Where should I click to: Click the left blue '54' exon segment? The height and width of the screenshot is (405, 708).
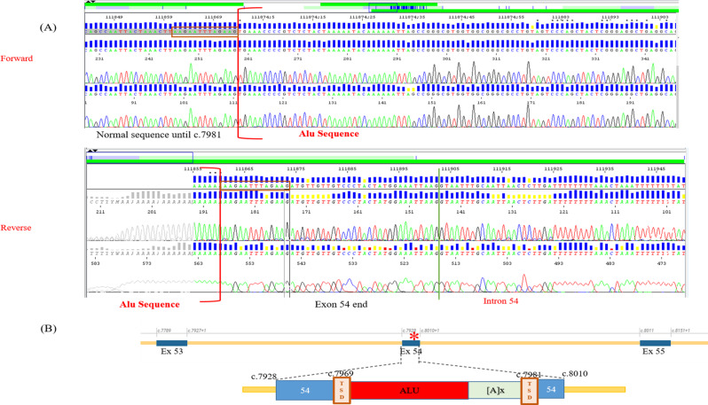(x=305, y=390)
